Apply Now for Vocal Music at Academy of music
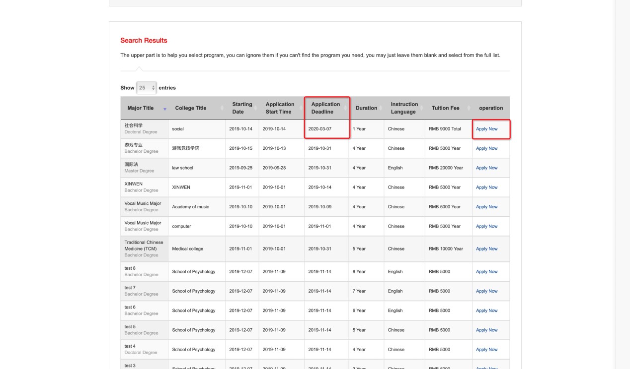This screenshot has width=630, height=369. 486,207
